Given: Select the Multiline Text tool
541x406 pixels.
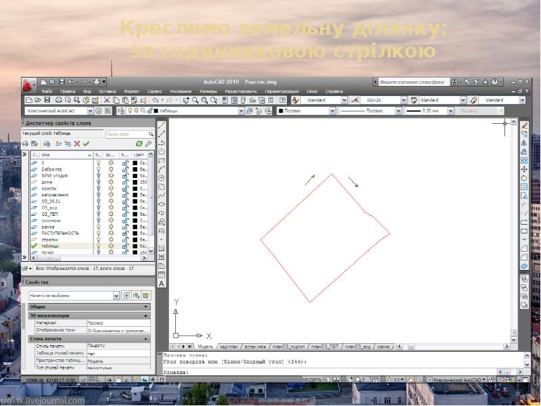Looking at the screenshot, I should [x=161, y=284].
